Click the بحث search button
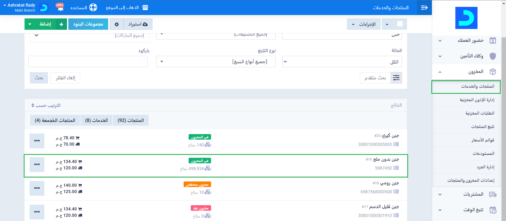This screenshot has height=221, width=506. pos(39,78)
